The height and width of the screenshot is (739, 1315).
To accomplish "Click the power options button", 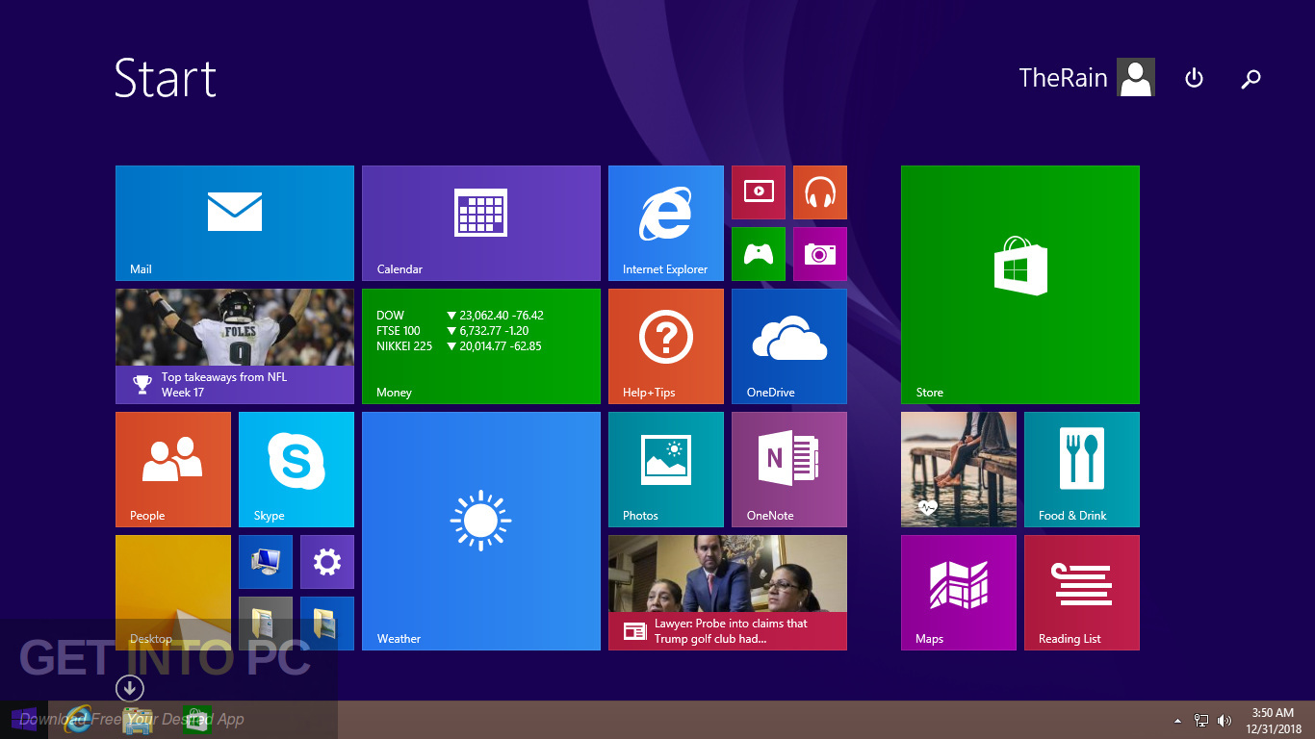I will coord(1194,78).
